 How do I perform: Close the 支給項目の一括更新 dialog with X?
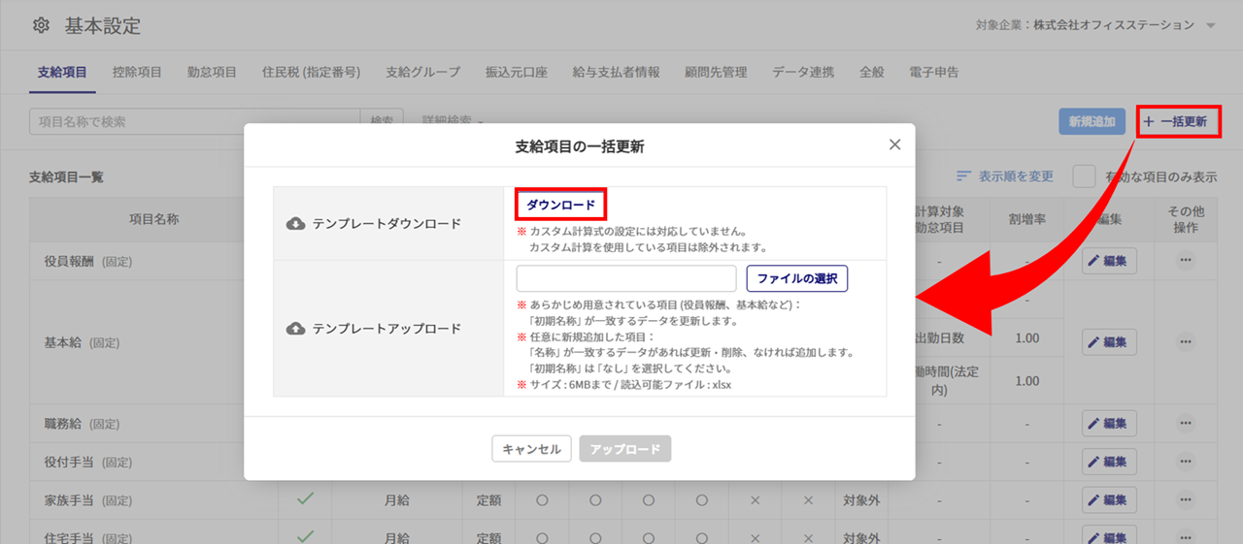894,145
